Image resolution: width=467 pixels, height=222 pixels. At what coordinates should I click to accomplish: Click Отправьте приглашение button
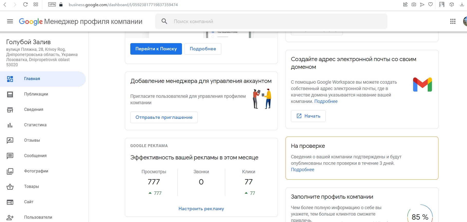(x=164, y=117)
